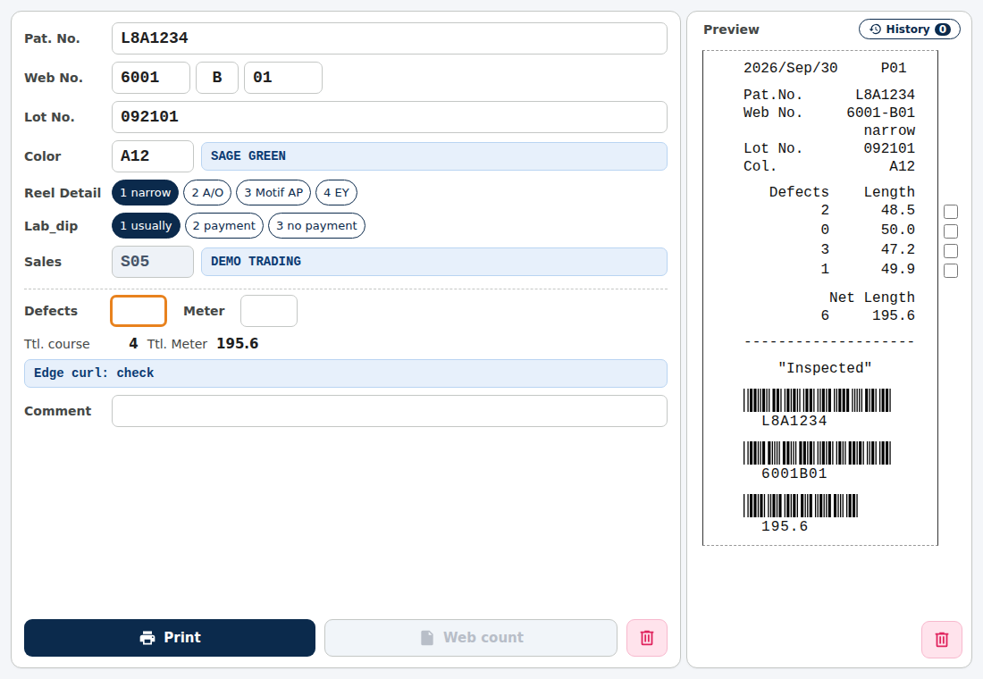
Task: Click the SAGE GREEN color name
Action: click(433, 156)
